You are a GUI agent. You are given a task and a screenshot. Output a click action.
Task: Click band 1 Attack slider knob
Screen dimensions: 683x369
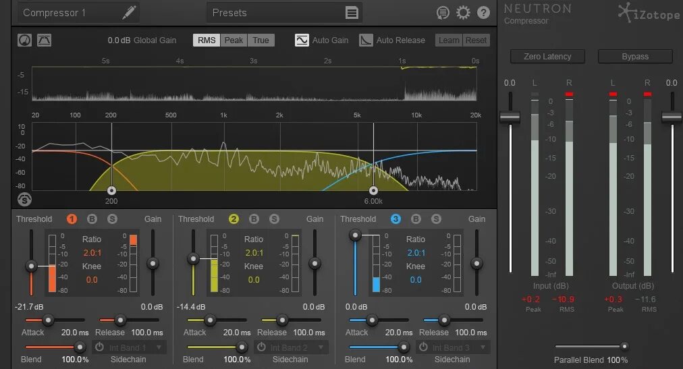point(48,320)
